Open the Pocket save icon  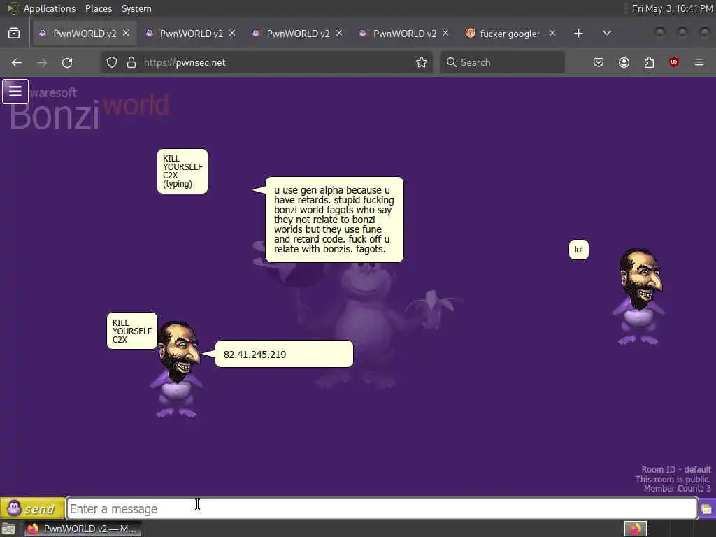point(599,62)
